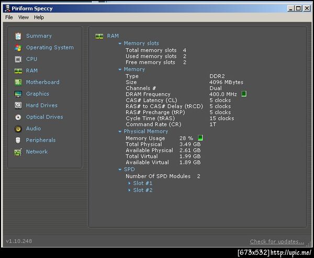This screenshot has height=258, width=314.
Task: Open the Help menu
Action: [x=39, y=17]
